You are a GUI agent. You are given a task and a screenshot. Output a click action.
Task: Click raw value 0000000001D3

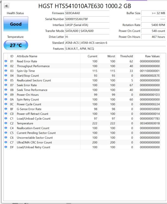(x=150, y=95)
